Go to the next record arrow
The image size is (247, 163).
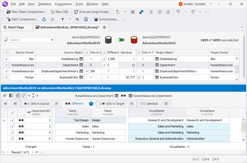coord(32,152)
